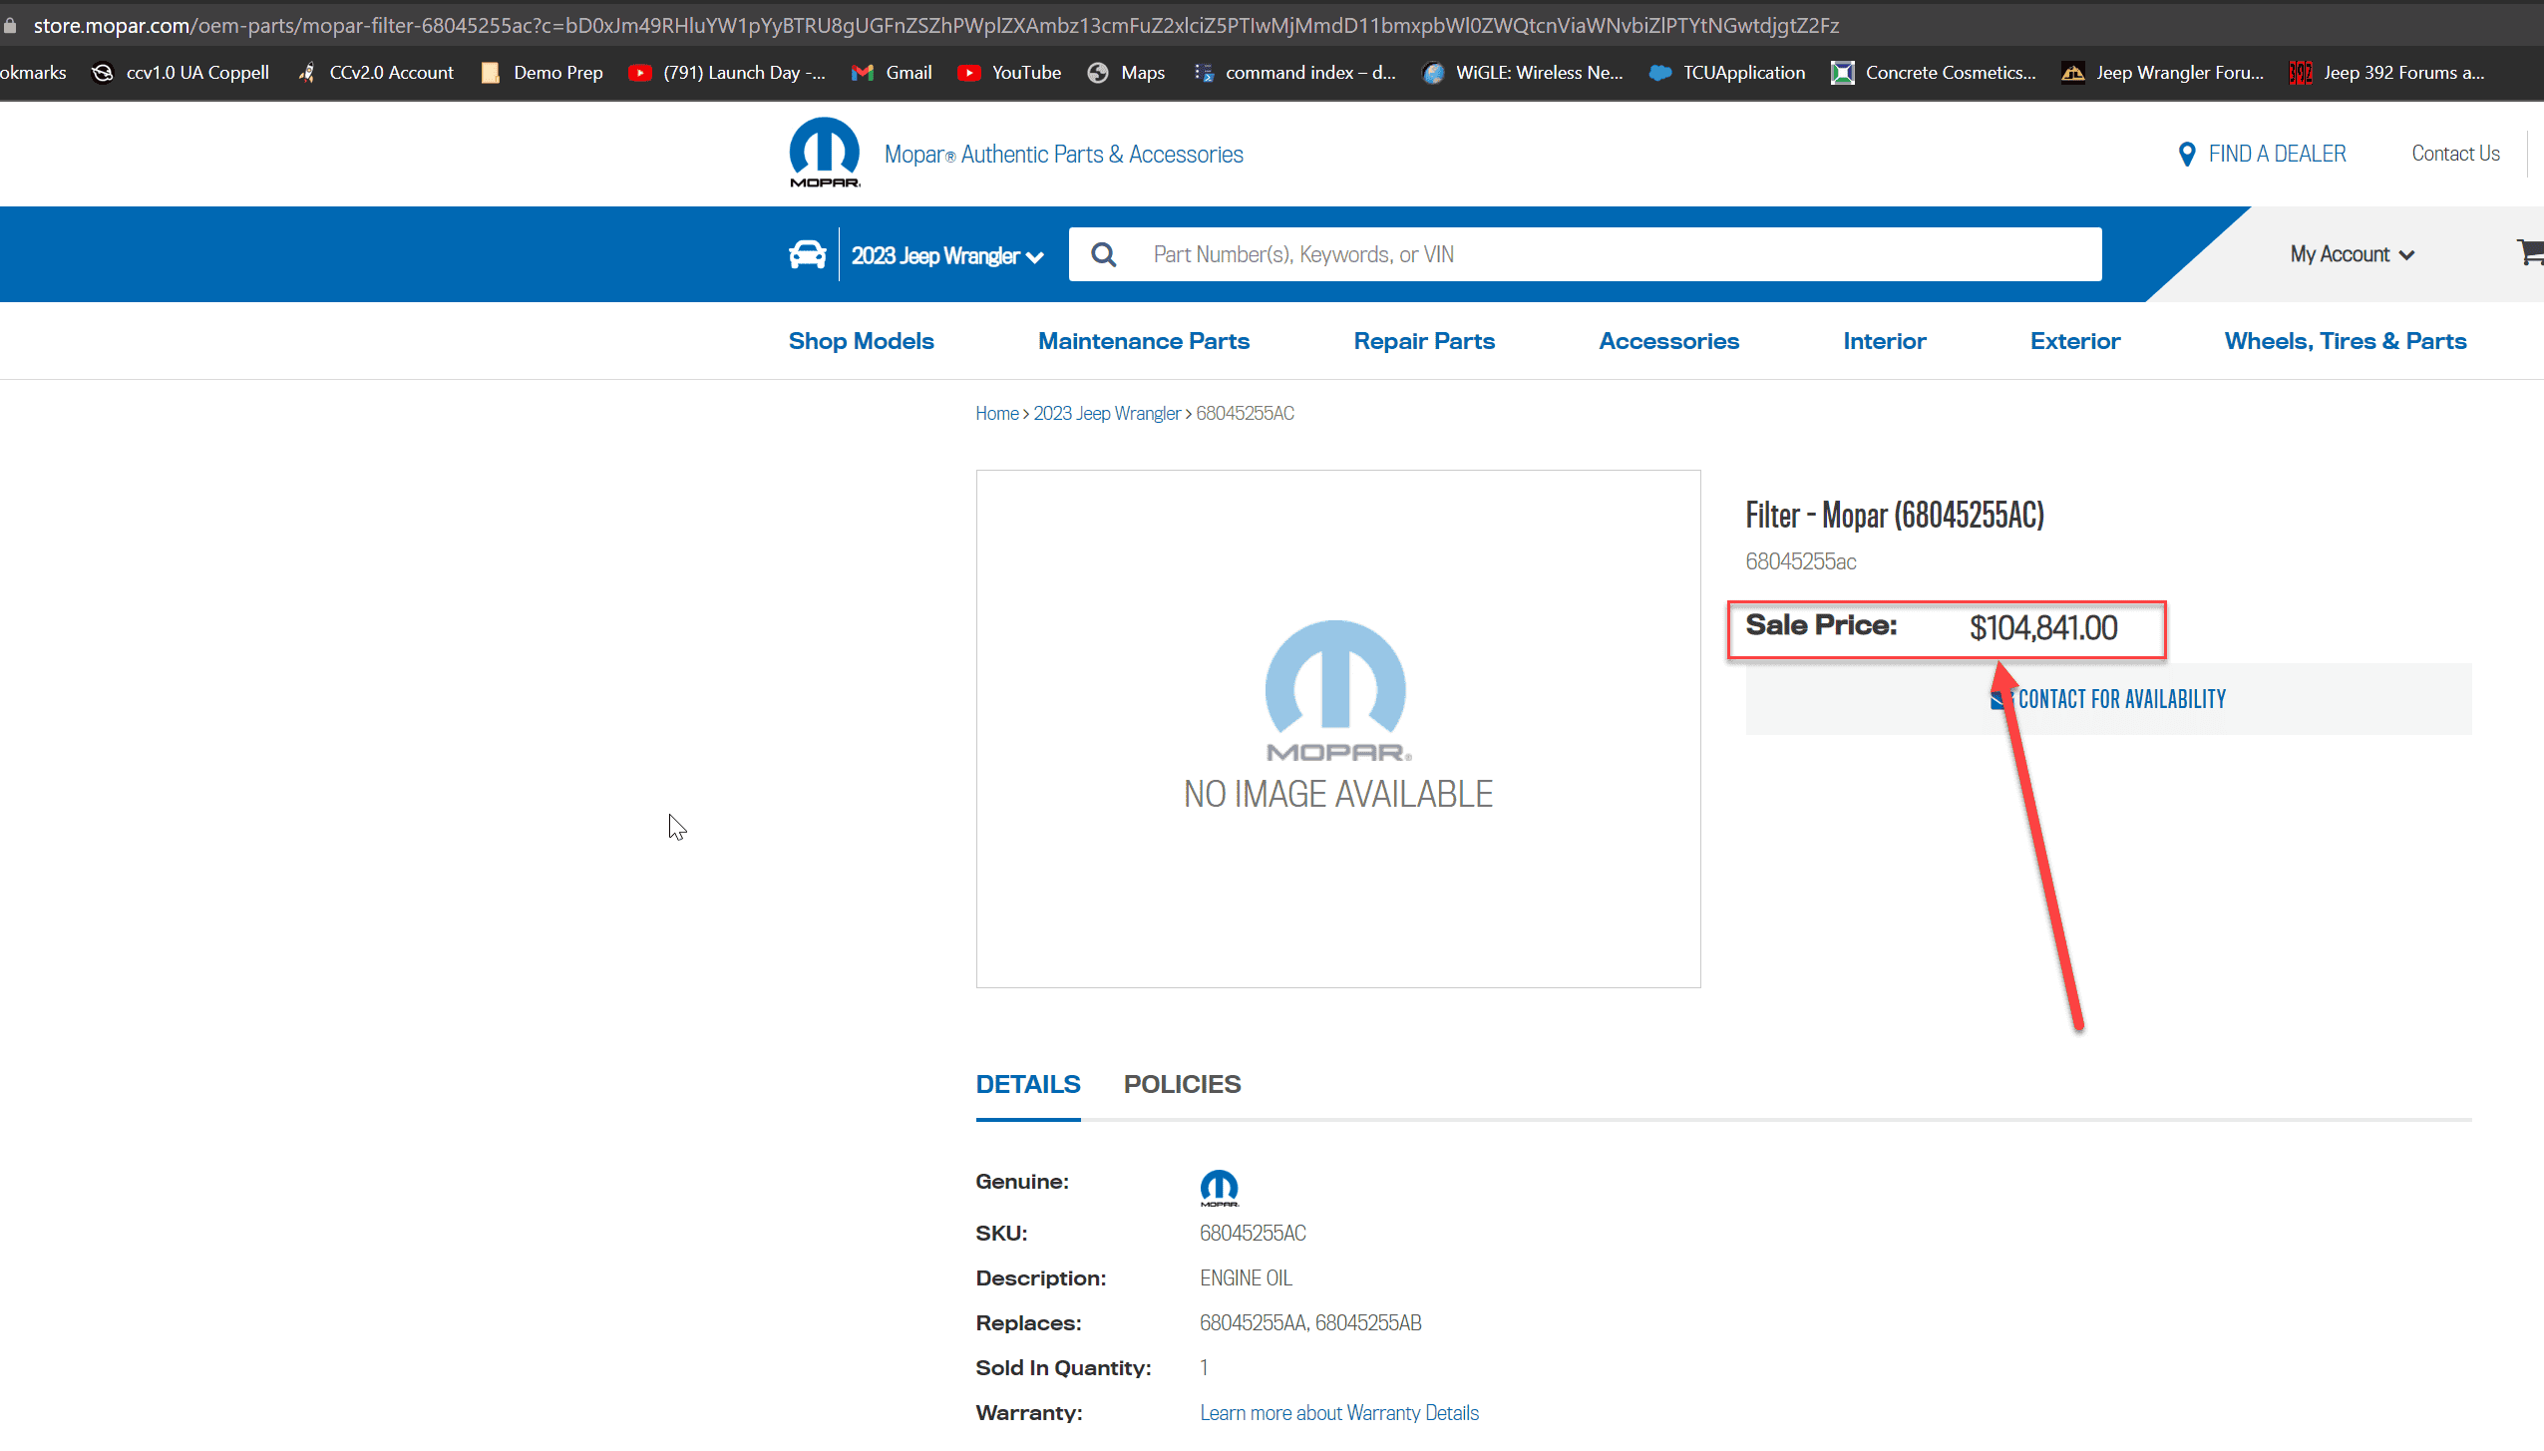The width and height of the screenshot is (2544, 1451).
Task: Open the command index bookmark
Action: 1294,73
